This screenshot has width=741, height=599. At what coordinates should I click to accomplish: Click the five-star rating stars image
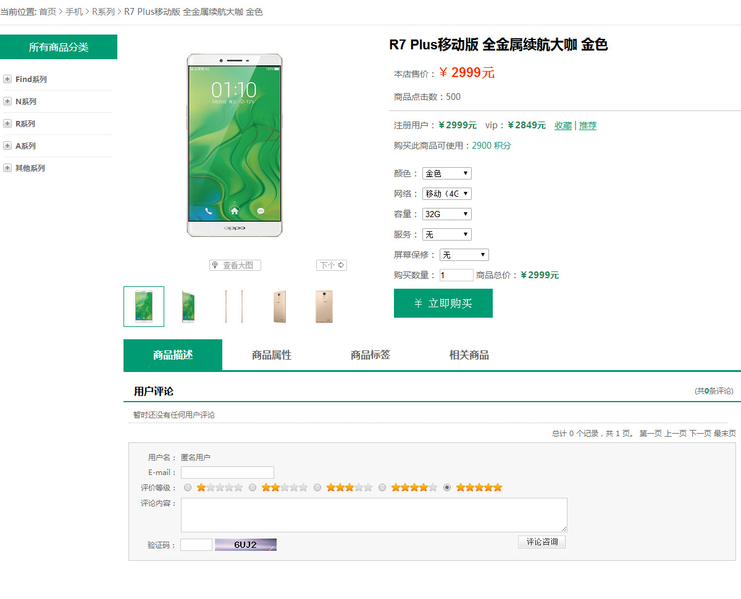coord(479,487)
